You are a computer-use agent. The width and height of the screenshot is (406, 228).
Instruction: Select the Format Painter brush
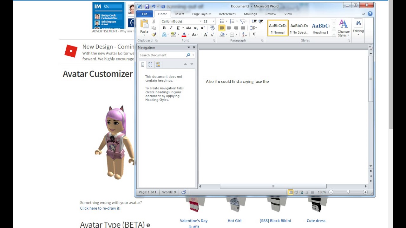[154, 34]
